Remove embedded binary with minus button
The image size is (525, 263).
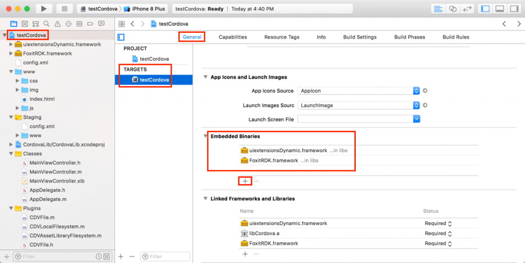[256, 181]
